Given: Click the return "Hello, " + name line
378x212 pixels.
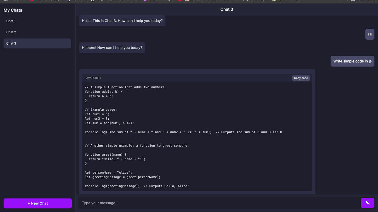Looking at the screenshot, I should [117, 159].
